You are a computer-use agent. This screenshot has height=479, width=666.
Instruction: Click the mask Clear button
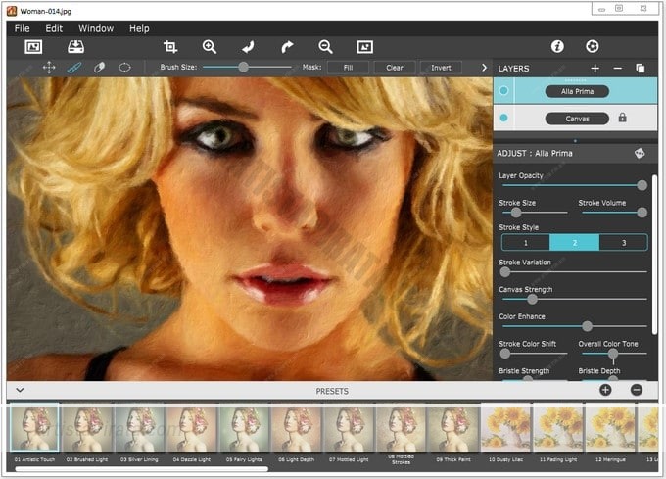pos(394,67)
